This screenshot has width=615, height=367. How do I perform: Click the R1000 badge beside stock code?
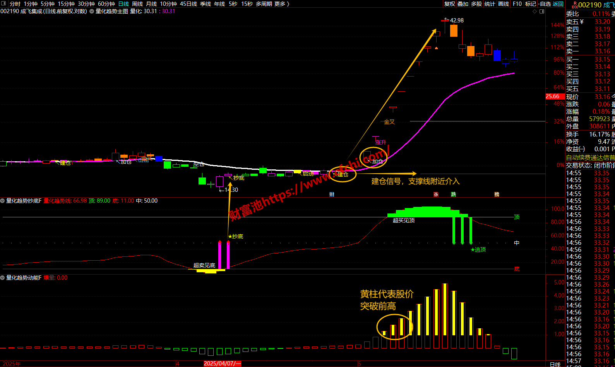575,5
